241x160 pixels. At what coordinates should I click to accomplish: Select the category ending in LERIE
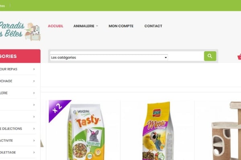18,93
